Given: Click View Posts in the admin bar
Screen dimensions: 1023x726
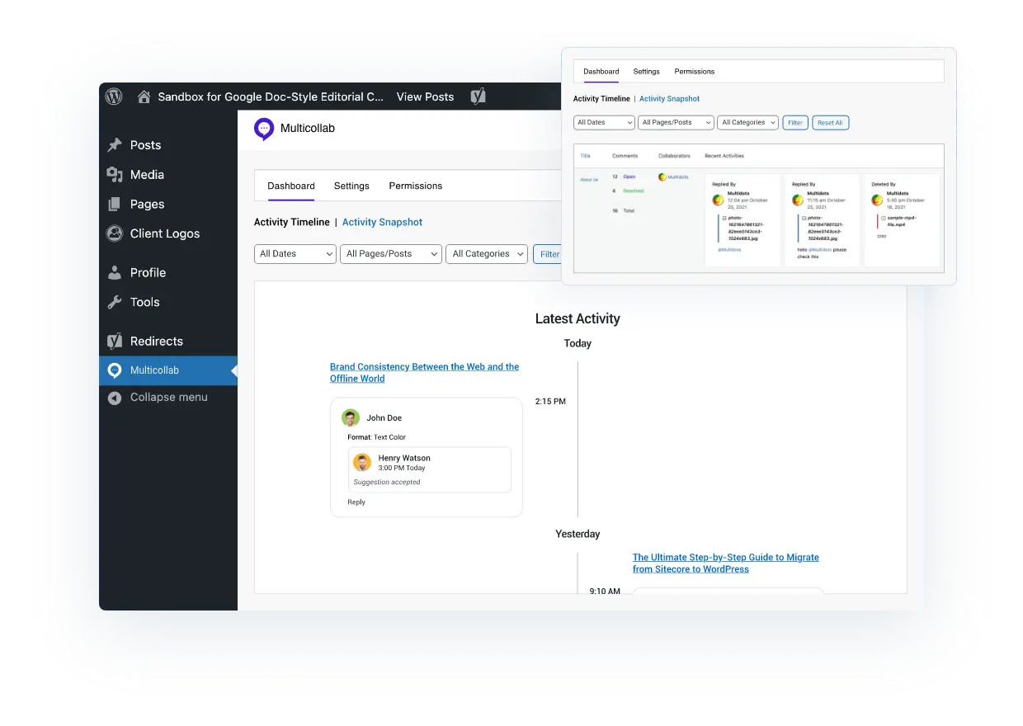Looking at the screenshot, I should coord(425,97).
